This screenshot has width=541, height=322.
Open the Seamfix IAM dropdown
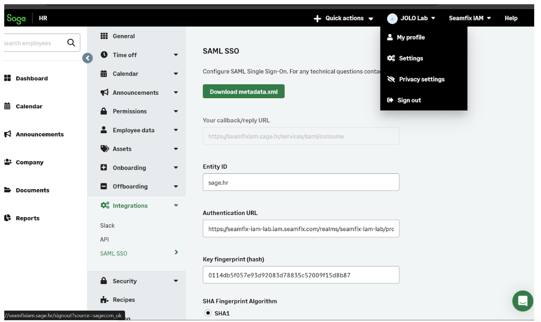(x=470, y=18)
